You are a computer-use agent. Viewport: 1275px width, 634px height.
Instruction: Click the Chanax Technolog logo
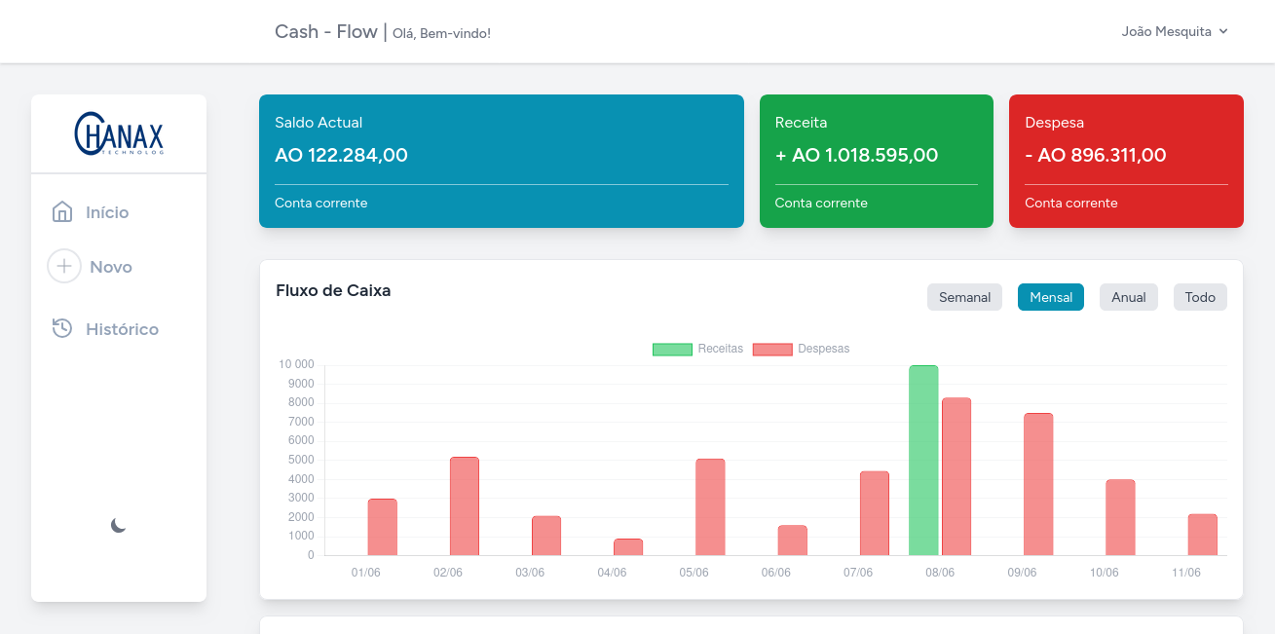(x=119, y=133)
